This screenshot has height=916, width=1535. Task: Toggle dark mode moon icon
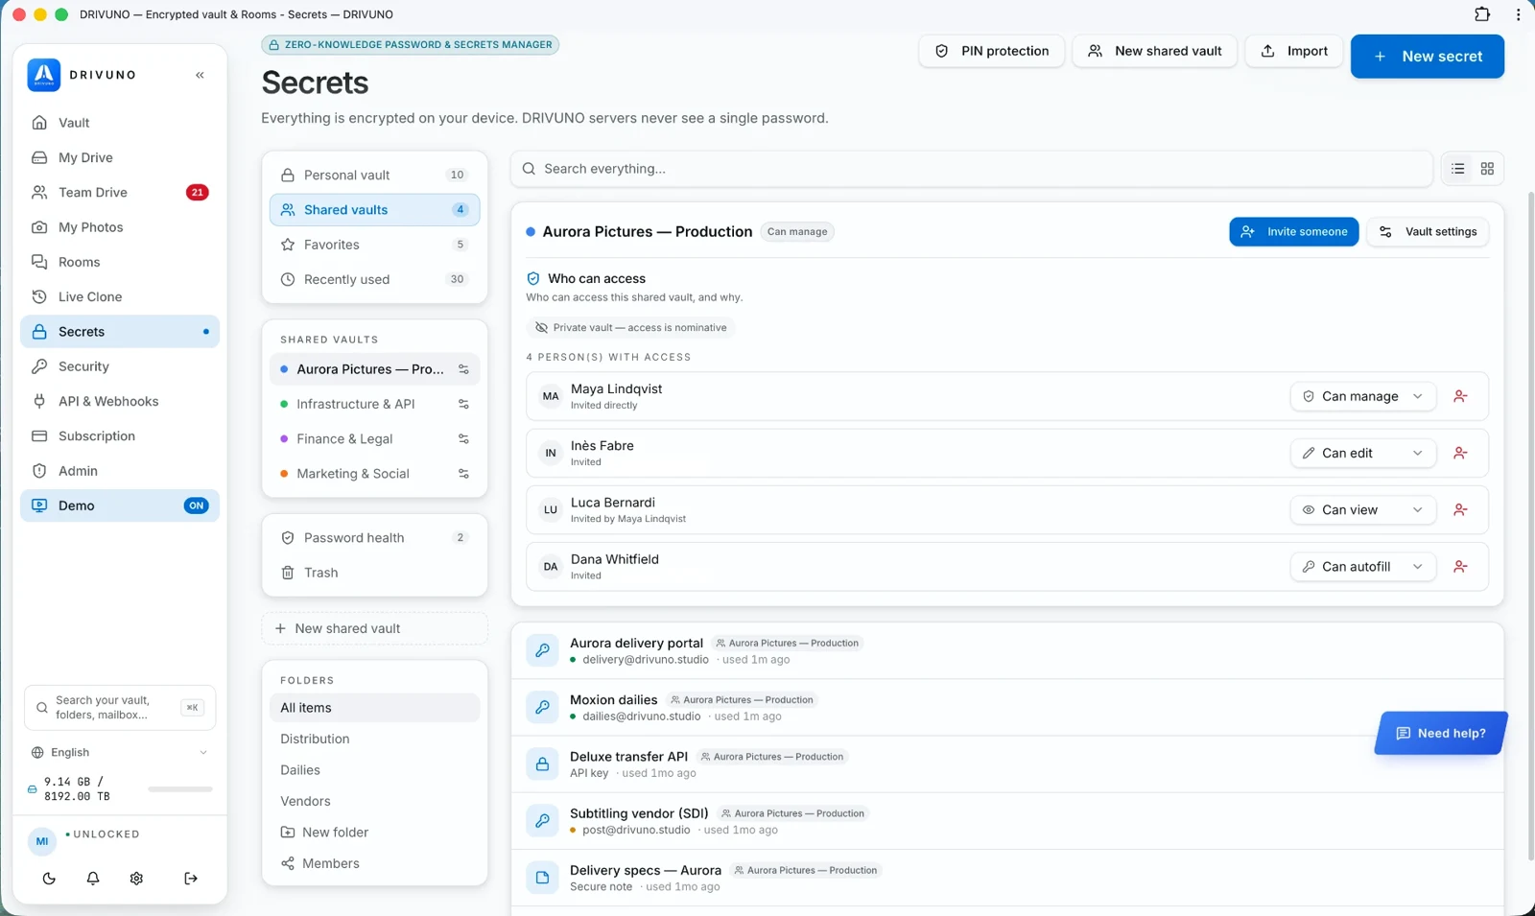[49, 879]
